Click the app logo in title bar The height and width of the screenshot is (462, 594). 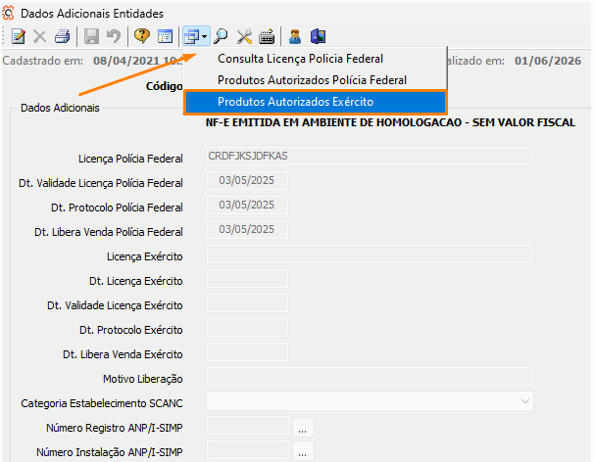point(8,13)
